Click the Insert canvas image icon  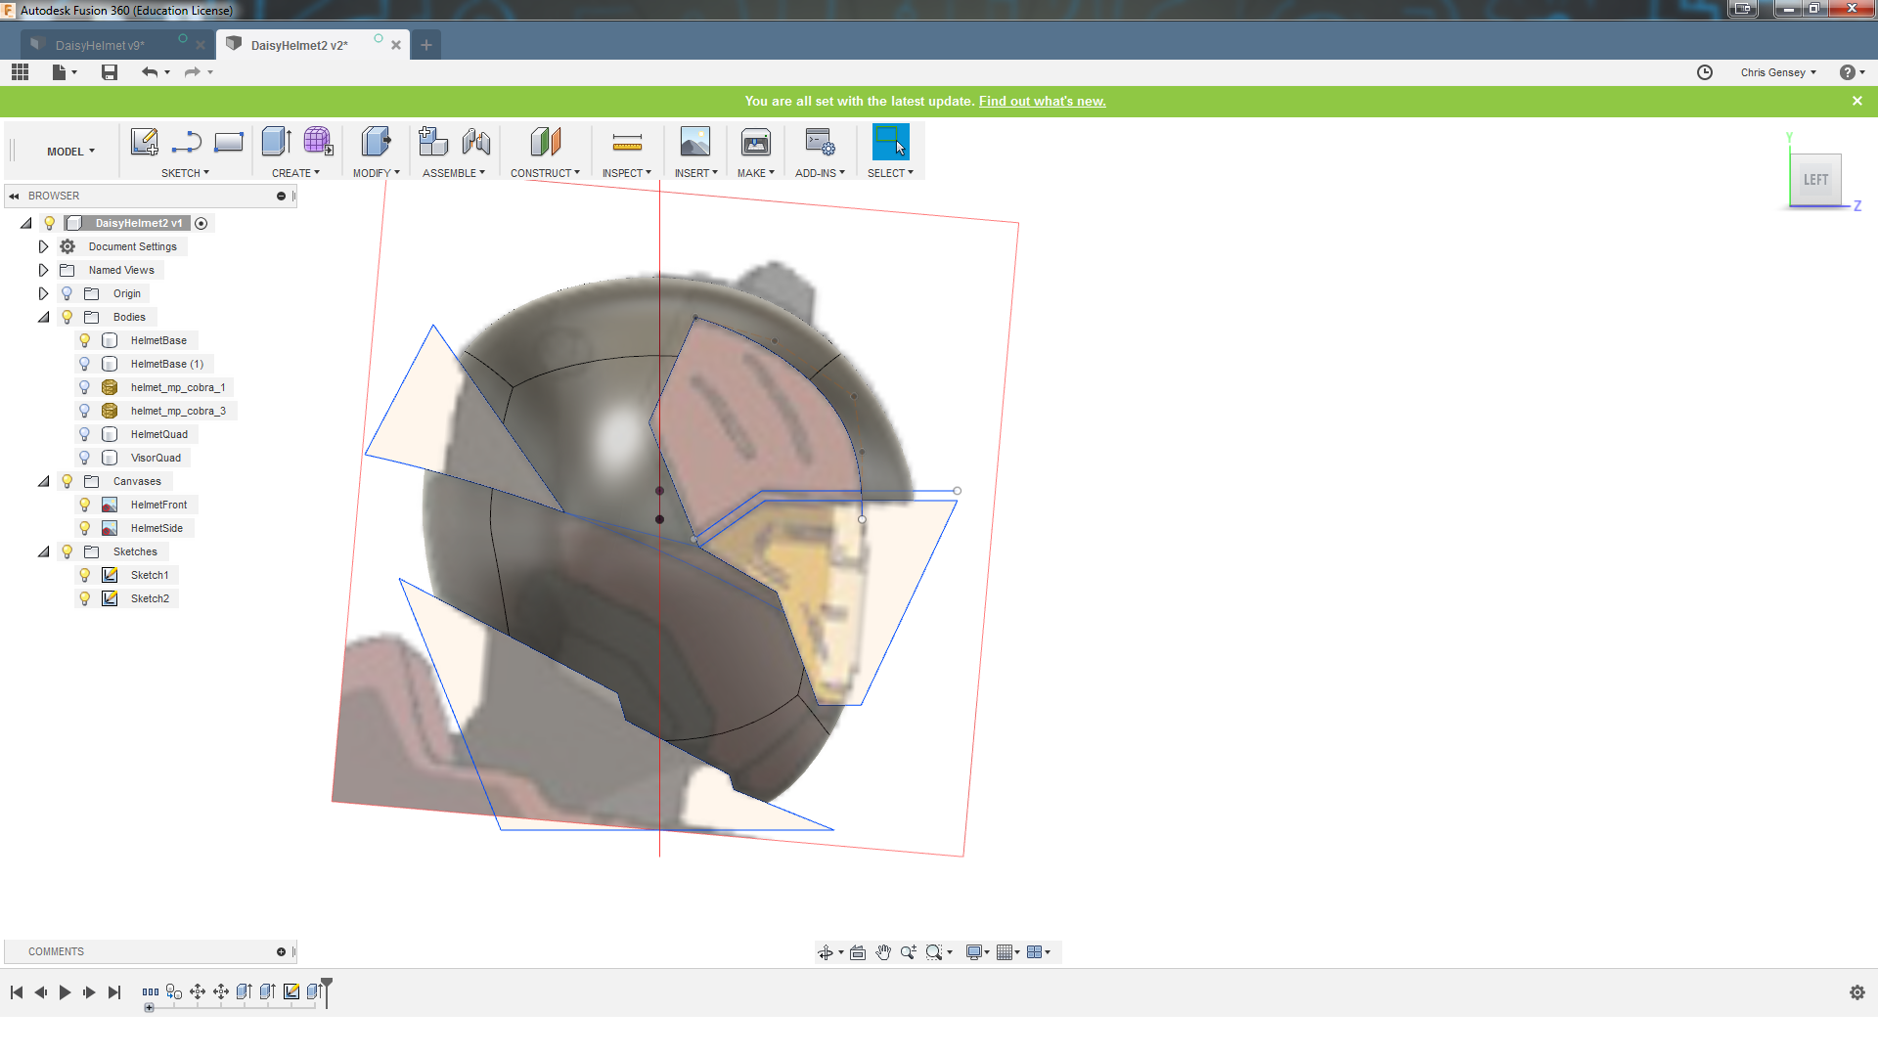[695, 143]
